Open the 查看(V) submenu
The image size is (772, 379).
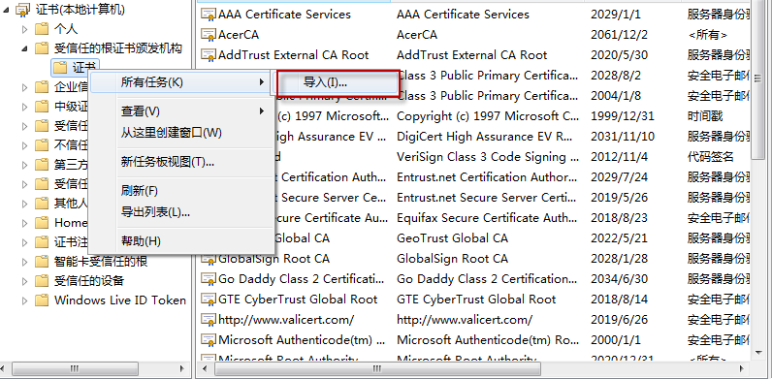tap(180, 111)
